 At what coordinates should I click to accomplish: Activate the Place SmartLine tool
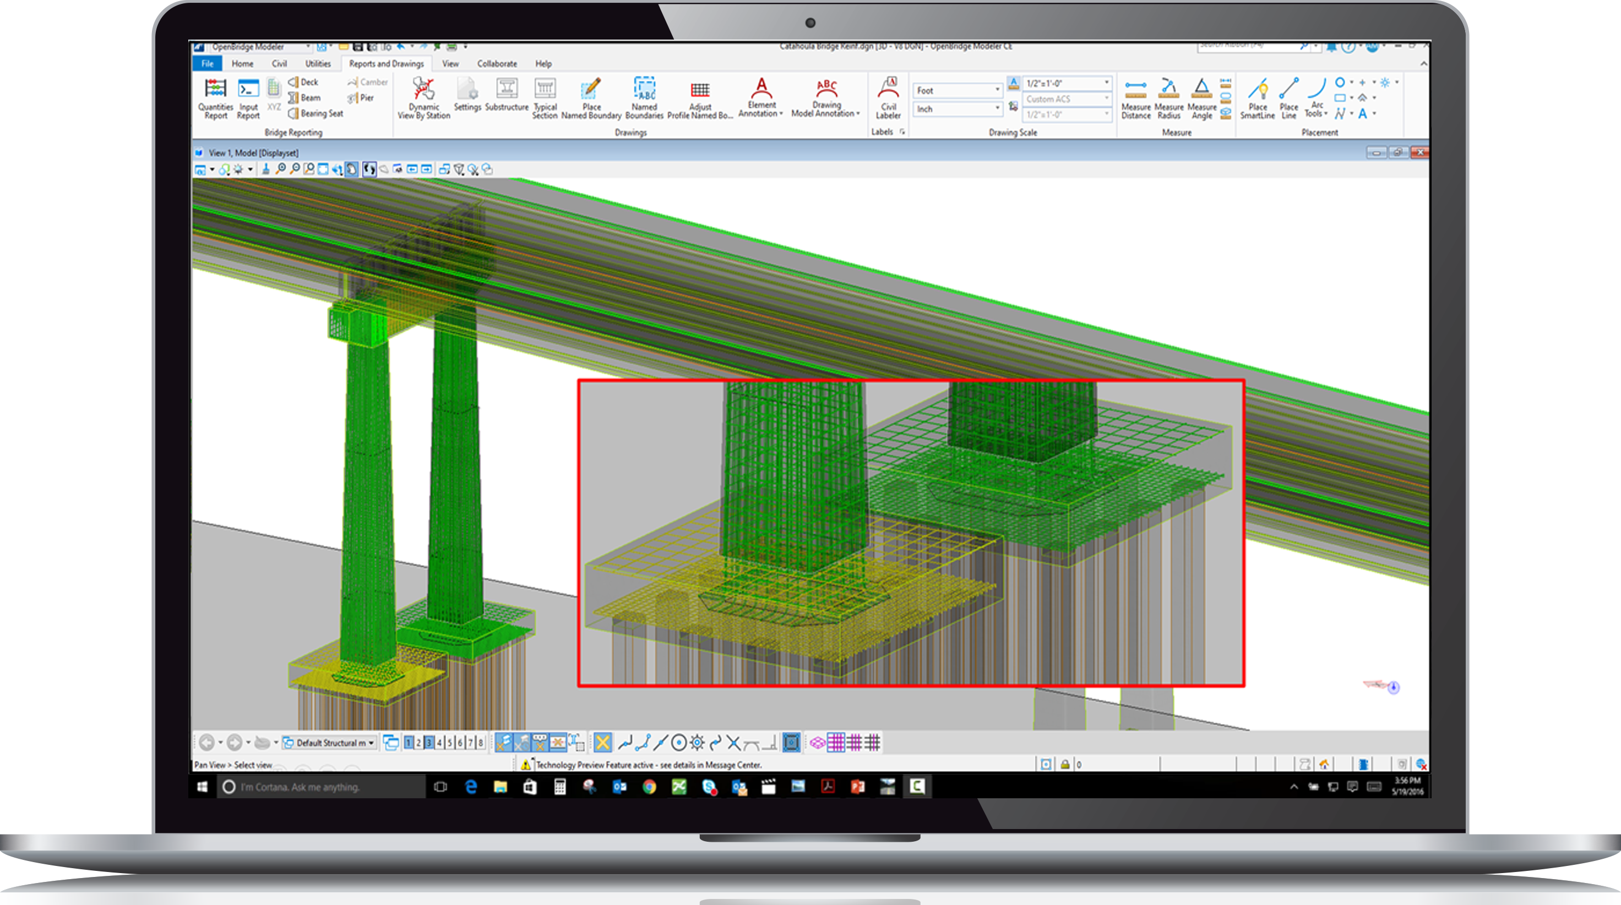[x=1259, y=97]
